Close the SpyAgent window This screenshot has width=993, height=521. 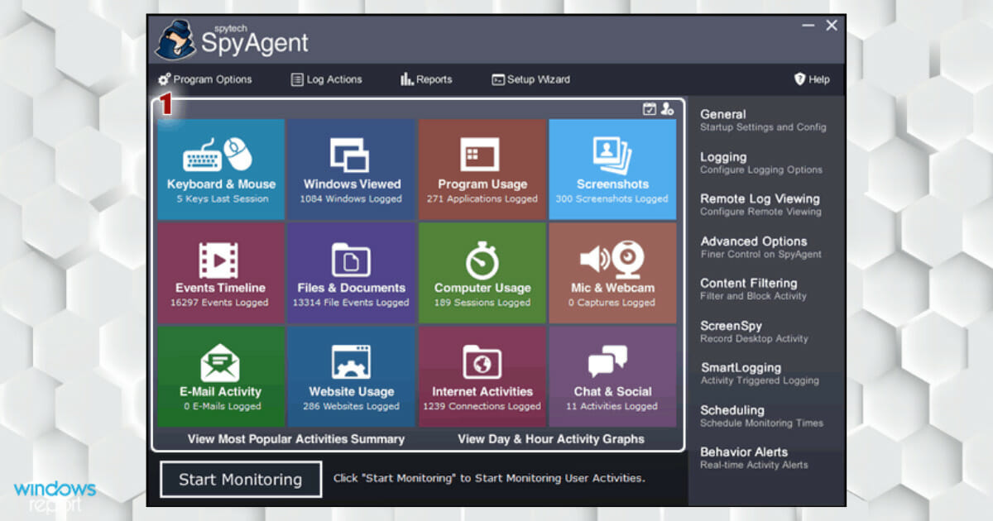[x=832, y=26]
